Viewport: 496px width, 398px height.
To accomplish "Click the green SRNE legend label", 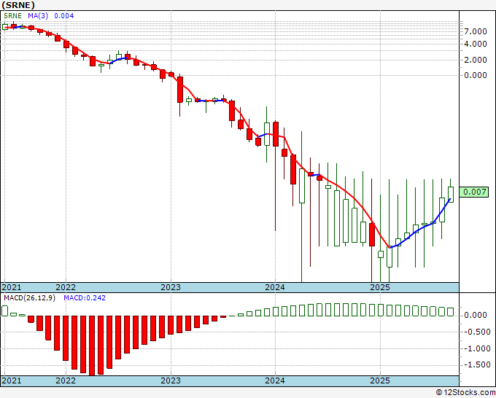I will click(13, 16).
